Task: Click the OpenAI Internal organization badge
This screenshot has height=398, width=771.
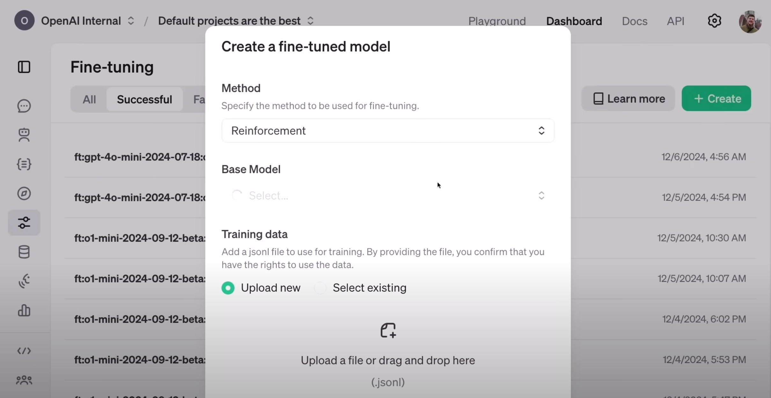Action: pyautogui.click(x=24, y=20)
